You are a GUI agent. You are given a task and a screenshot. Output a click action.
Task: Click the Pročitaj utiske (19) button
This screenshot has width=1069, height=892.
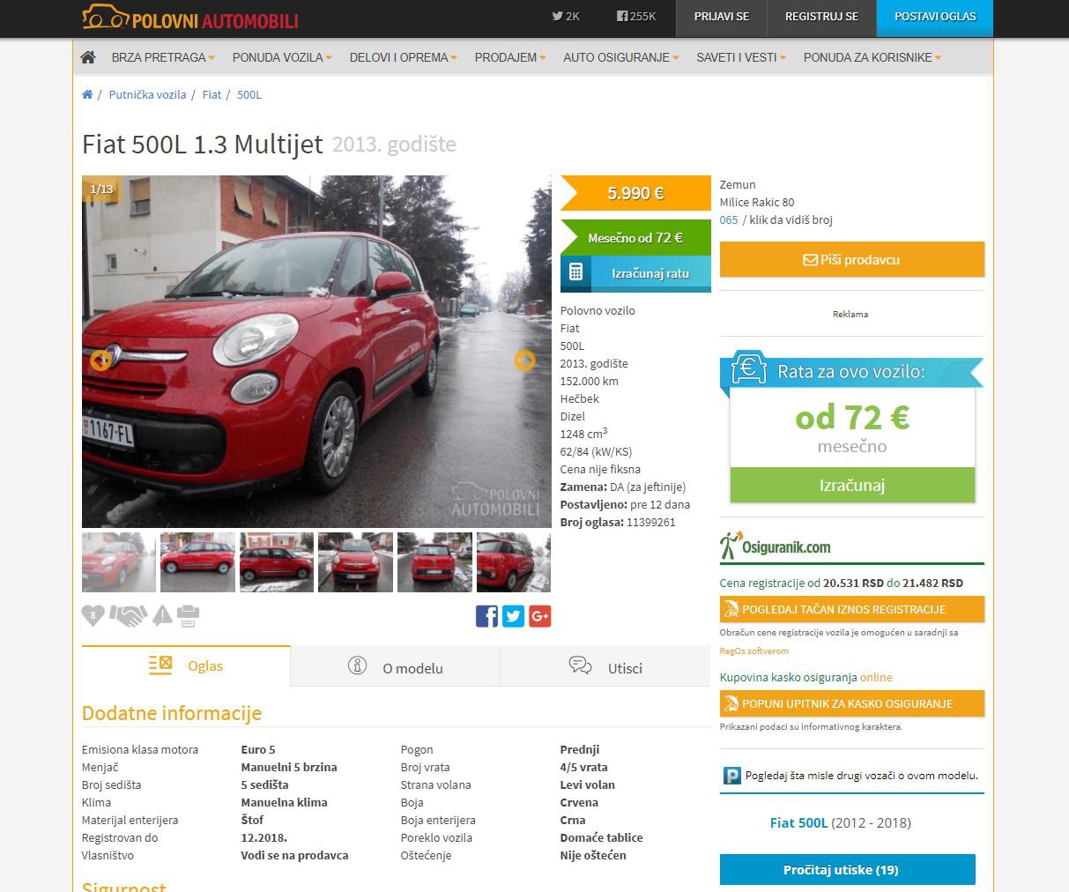tap(848, 869)
